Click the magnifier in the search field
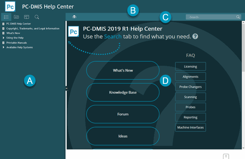245x159 pixels. click(x=238, y=17)
